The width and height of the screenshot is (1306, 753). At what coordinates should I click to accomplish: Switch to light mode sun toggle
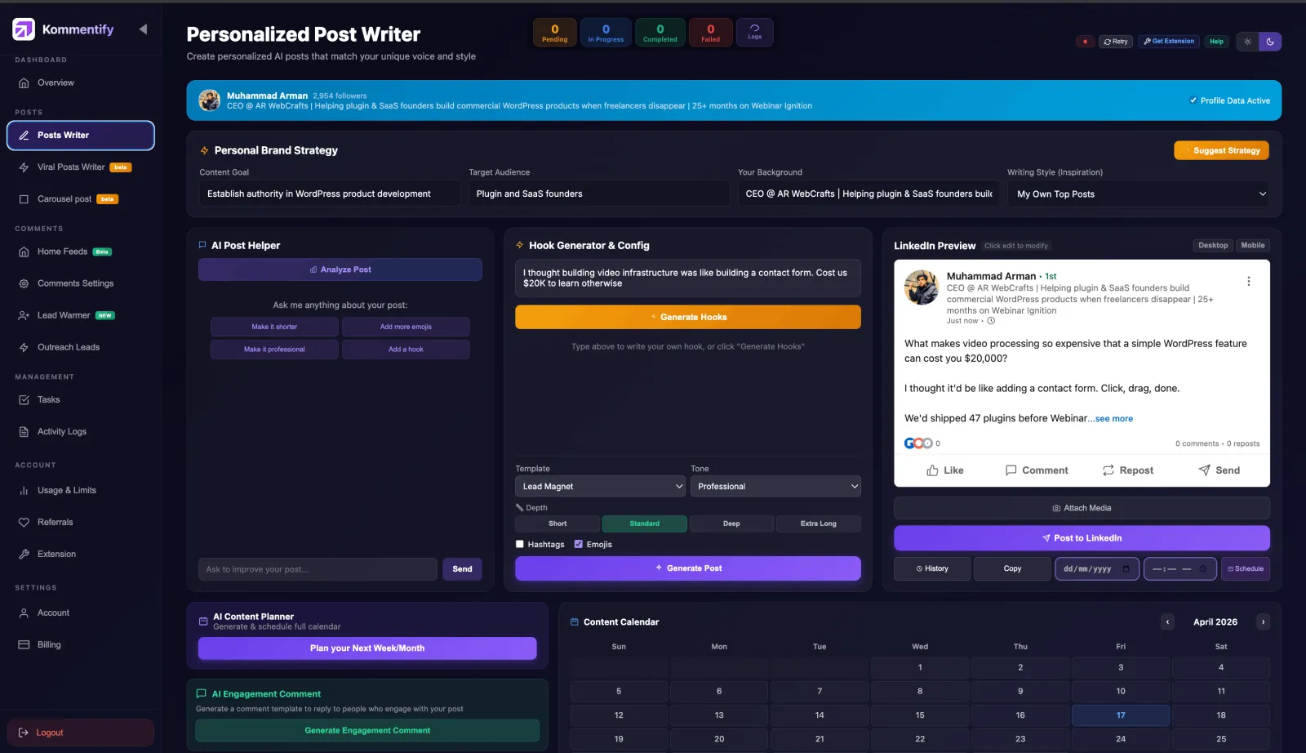(1247, 42)
